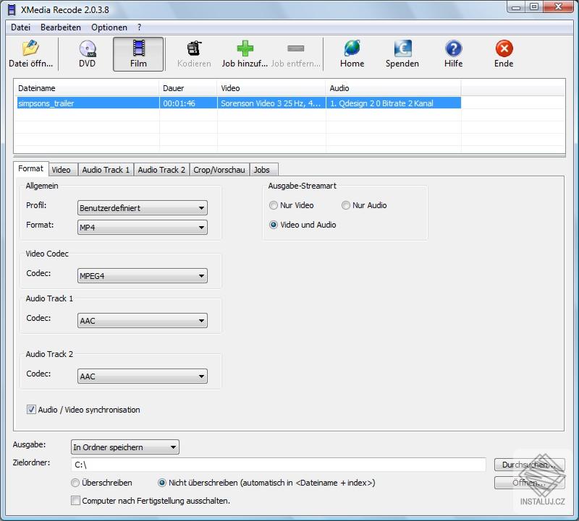The height and width of the screenshot is (521, 579).
Task: Toggle Audio / Video synchronisation
Action: (x=31, y=409)
